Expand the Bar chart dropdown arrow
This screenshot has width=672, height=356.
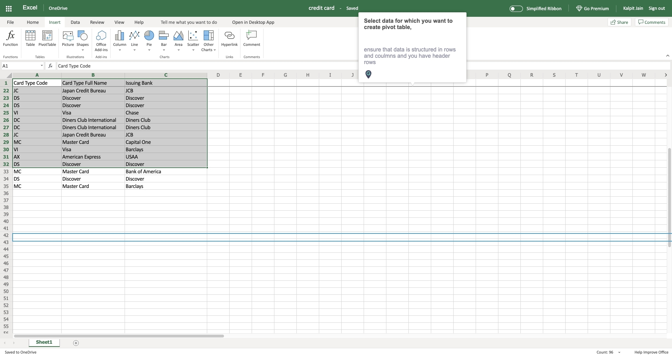tap(164, 50)
